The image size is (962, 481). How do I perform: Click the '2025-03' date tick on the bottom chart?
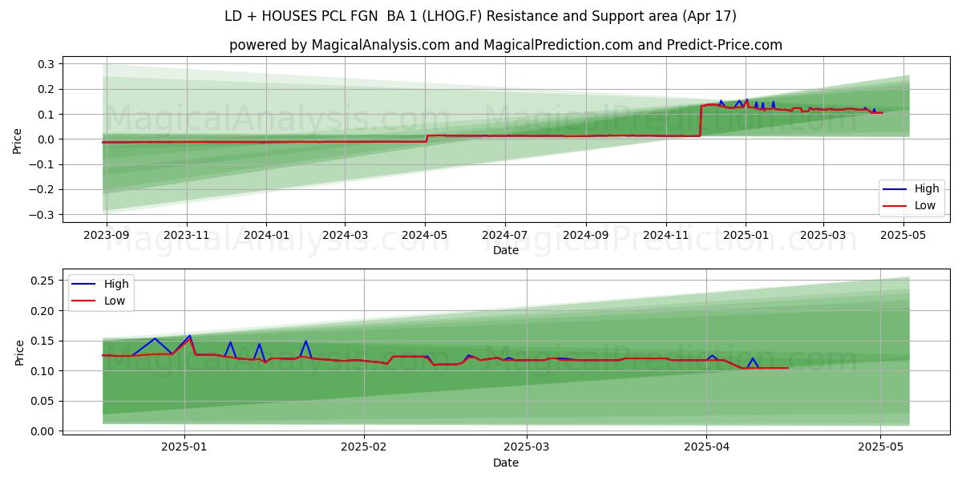click(527, 447)
